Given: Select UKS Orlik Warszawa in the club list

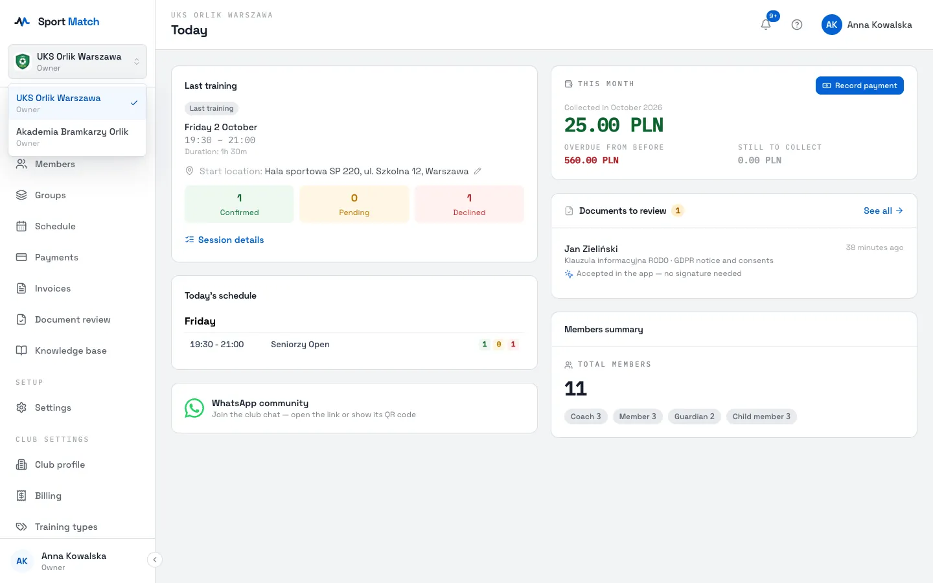Looking at the screenshot, I should pos(78,103).
